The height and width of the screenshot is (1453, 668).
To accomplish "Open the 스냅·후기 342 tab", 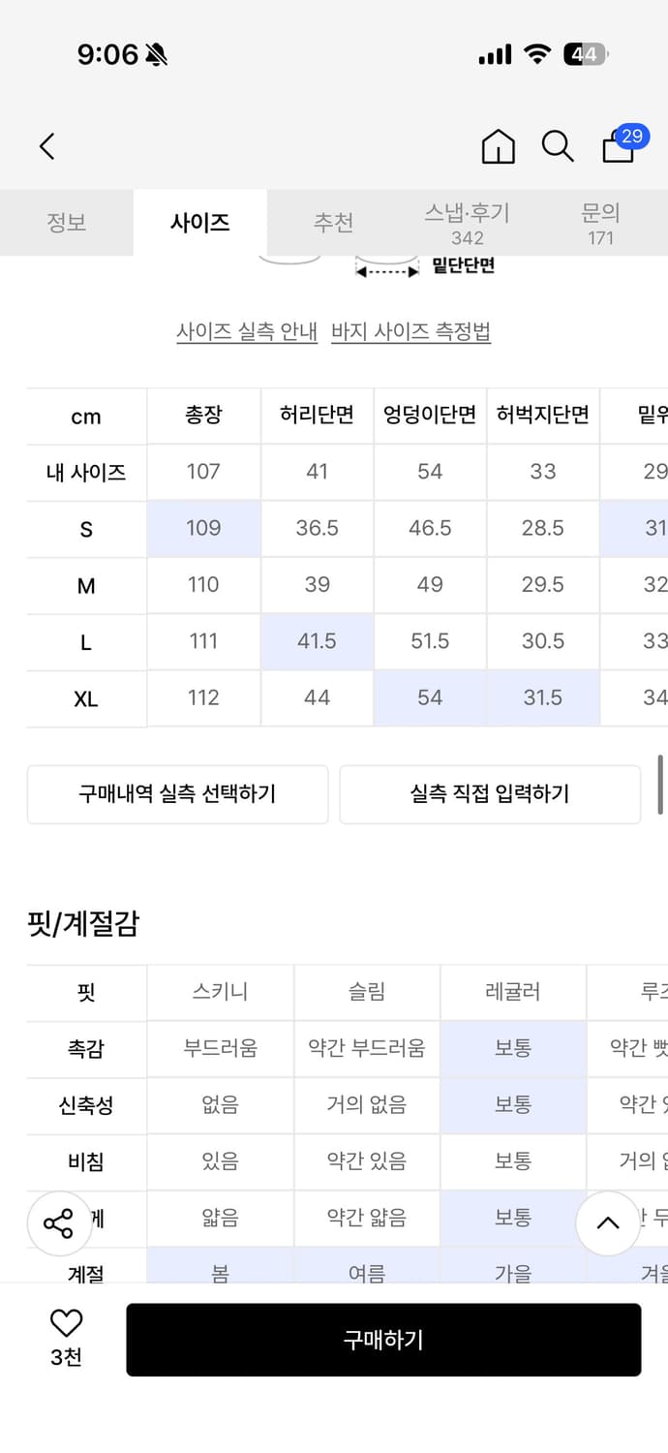I will pos(467,223).
